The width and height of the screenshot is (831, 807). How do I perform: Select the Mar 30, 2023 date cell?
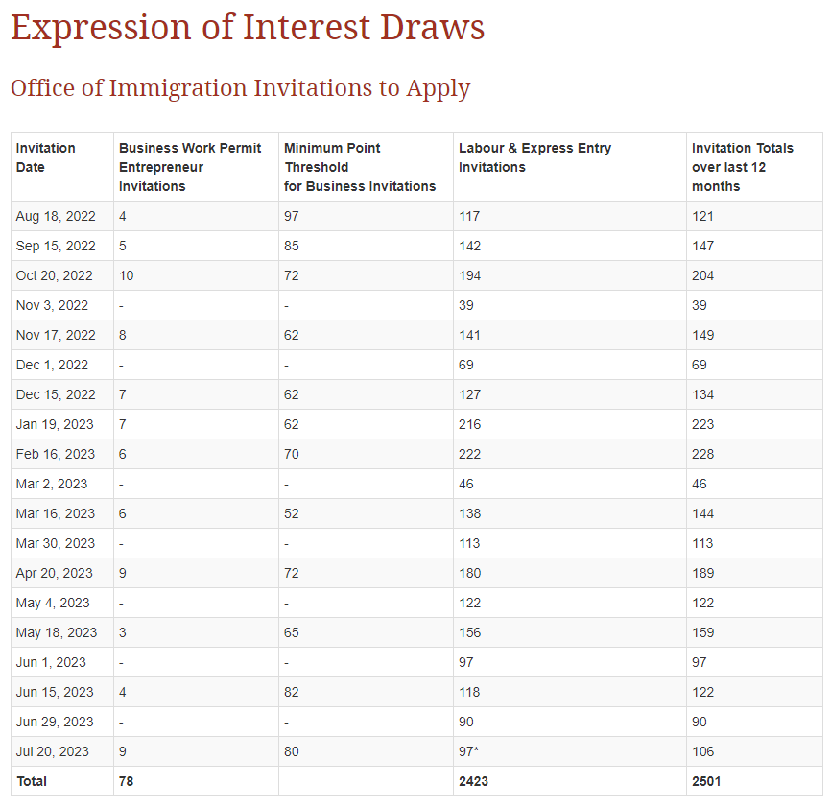click(56, 543)
